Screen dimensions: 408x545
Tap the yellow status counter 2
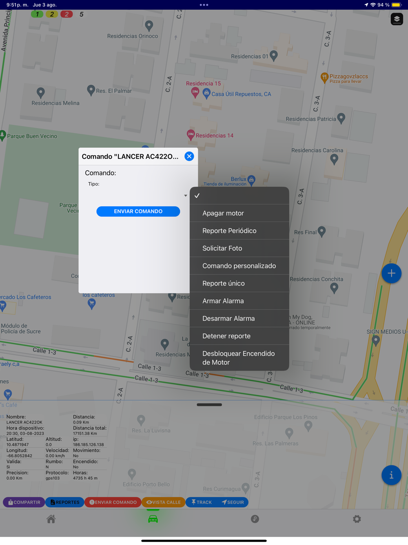tap(52, 14)
